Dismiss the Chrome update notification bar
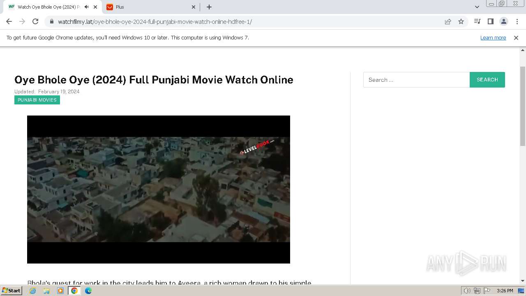Image resolution: width=526 pixels, height=296 pixels. click(x=516, y=38)
